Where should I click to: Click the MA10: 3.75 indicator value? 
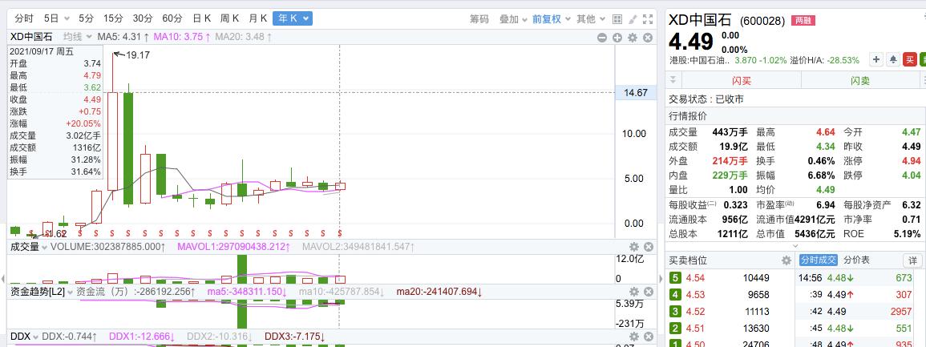(182, 37)
